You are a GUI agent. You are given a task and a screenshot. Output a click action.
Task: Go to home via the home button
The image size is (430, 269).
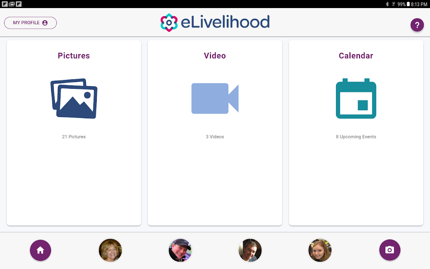[40, 251]
